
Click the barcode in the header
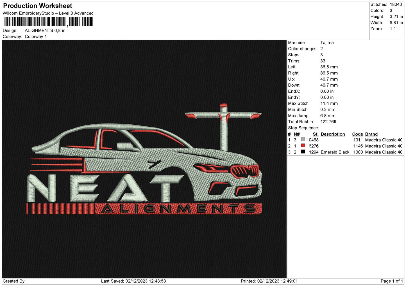click(48, 22)
